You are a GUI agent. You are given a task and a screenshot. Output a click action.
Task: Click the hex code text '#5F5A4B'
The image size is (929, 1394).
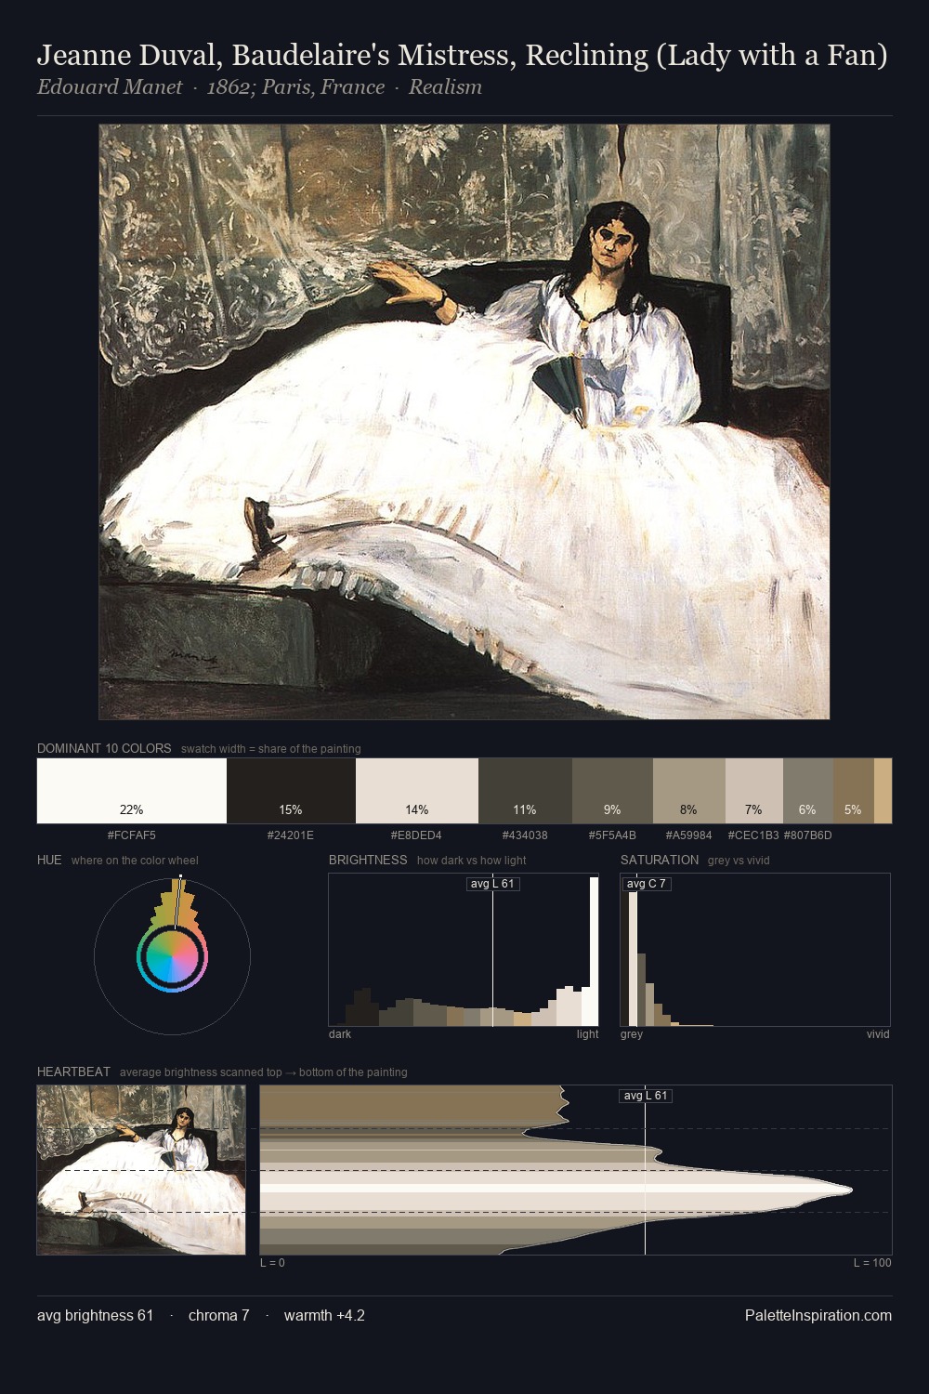pyautogui.click(x=612, y=835)
